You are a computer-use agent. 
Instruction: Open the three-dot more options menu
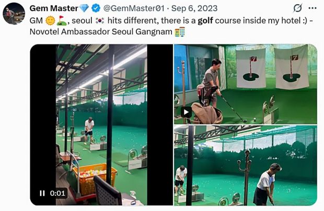(313, 8)
